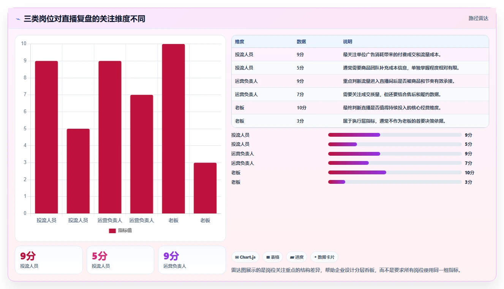The image size is (504, 289).
Task: Click the 进度 tag icon
Action: pos(292,257)
